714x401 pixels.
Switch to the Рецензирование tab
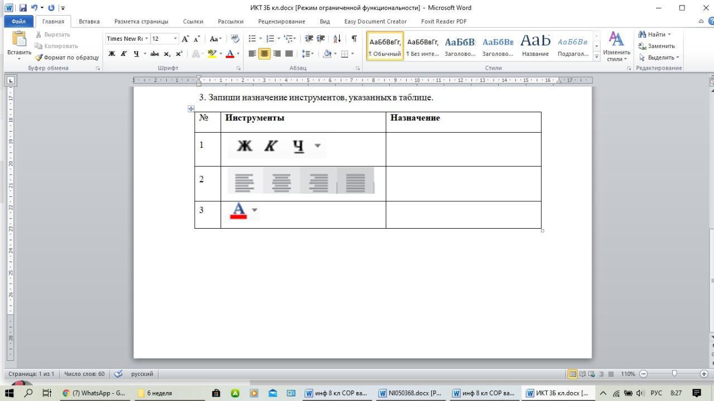282,21
